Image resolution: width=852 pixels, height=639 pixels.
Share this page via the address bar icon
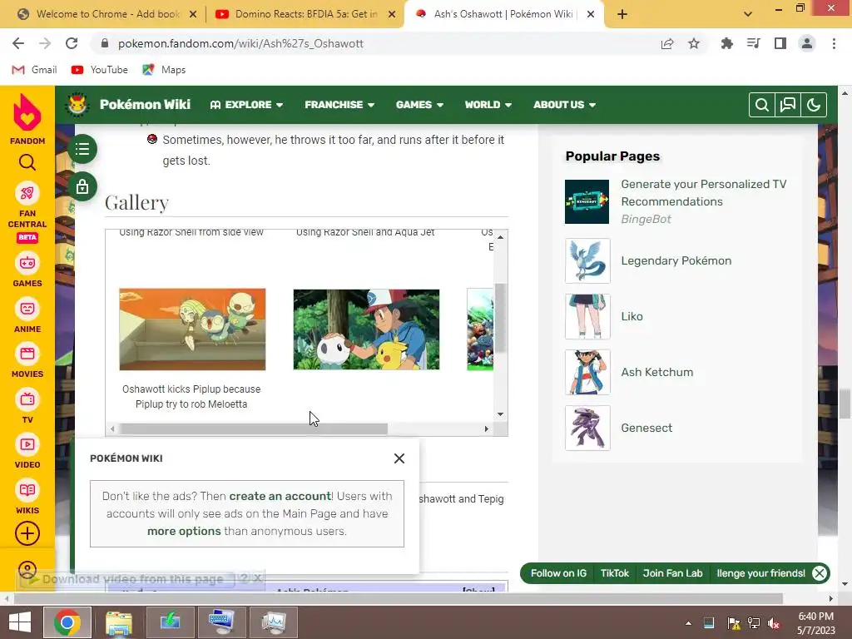[667, 43]
